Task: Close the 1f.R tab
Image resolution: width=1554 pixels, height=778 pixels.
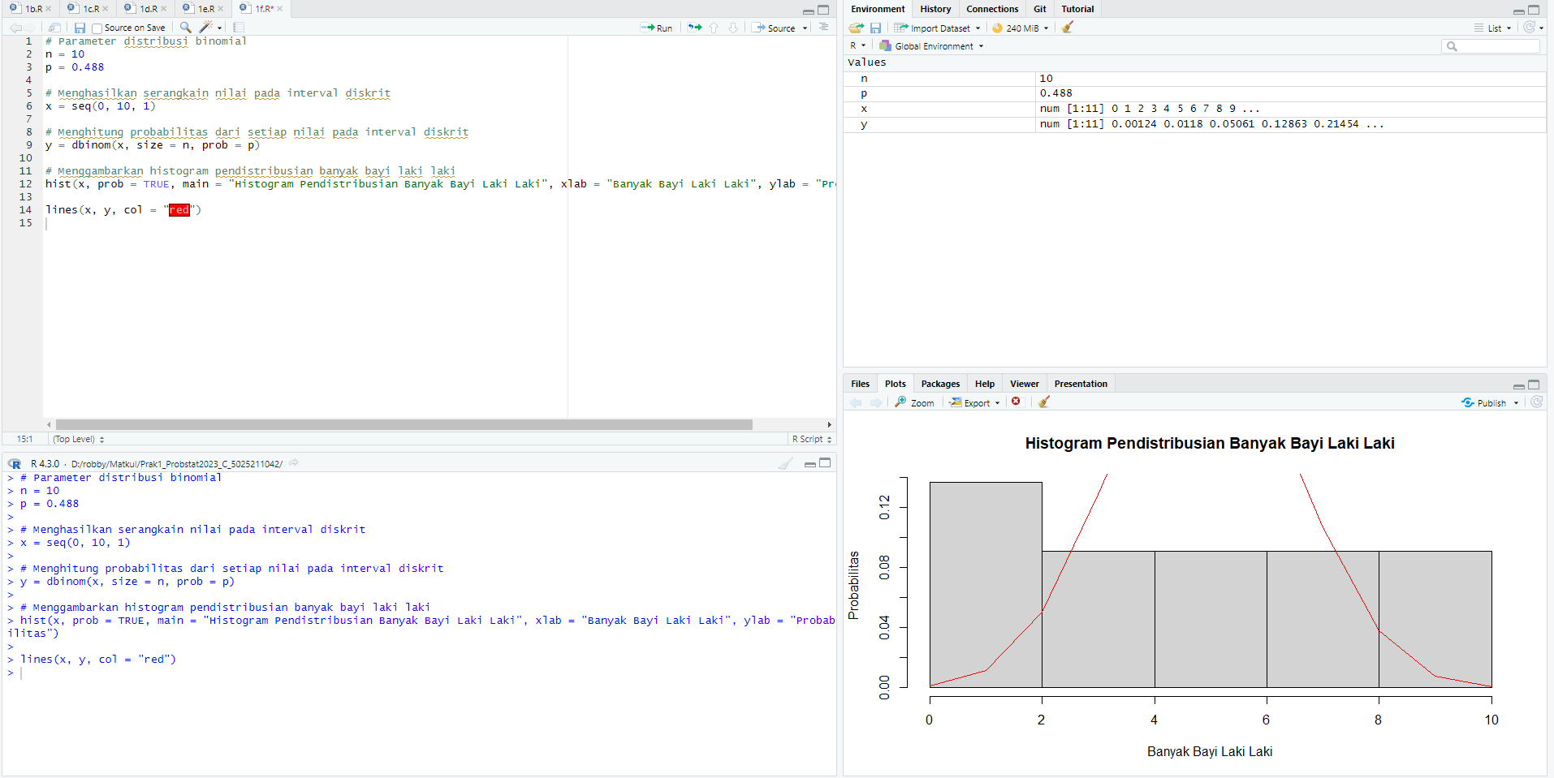Action: click(280, 9)
